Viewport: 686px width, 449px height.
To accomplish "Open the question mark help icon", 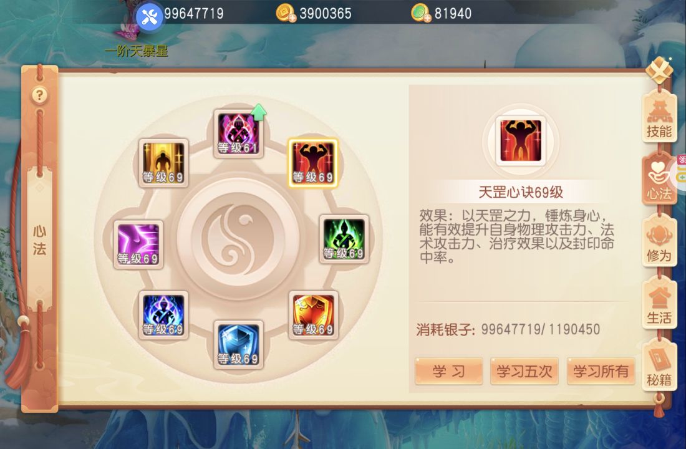I will coord(39,95).
